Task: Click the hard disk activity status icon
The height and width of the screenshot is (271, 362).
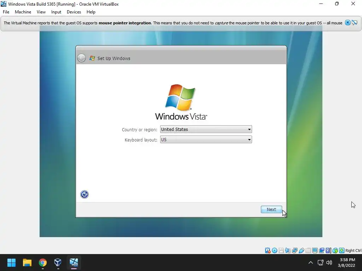Action: 268,251
